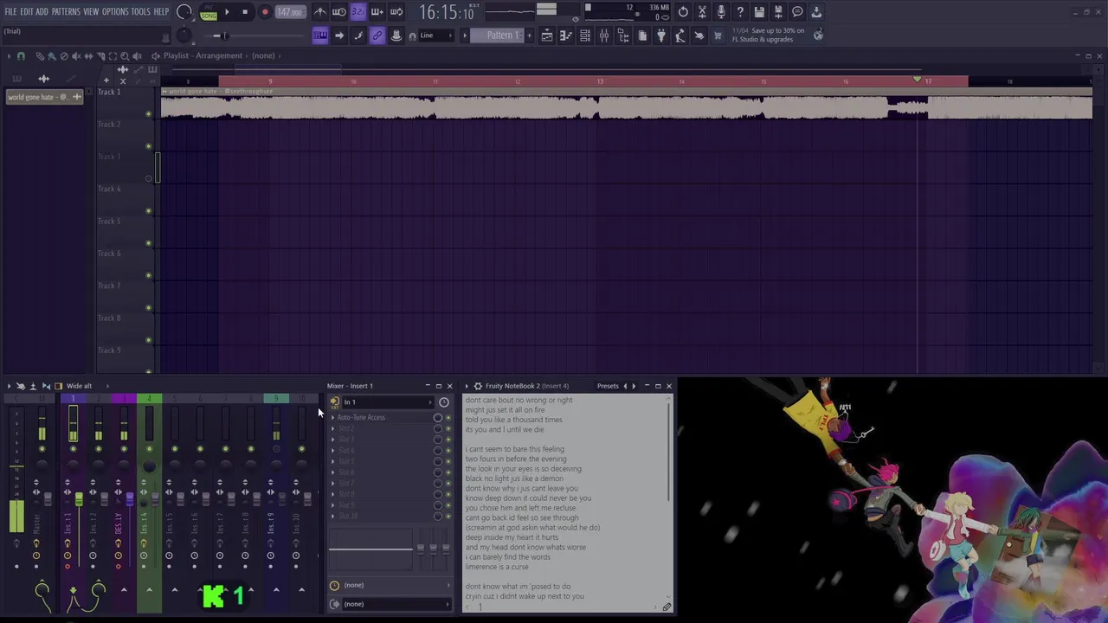
Task: Select mixer insert track 4 header
Action: coord(149,399)
